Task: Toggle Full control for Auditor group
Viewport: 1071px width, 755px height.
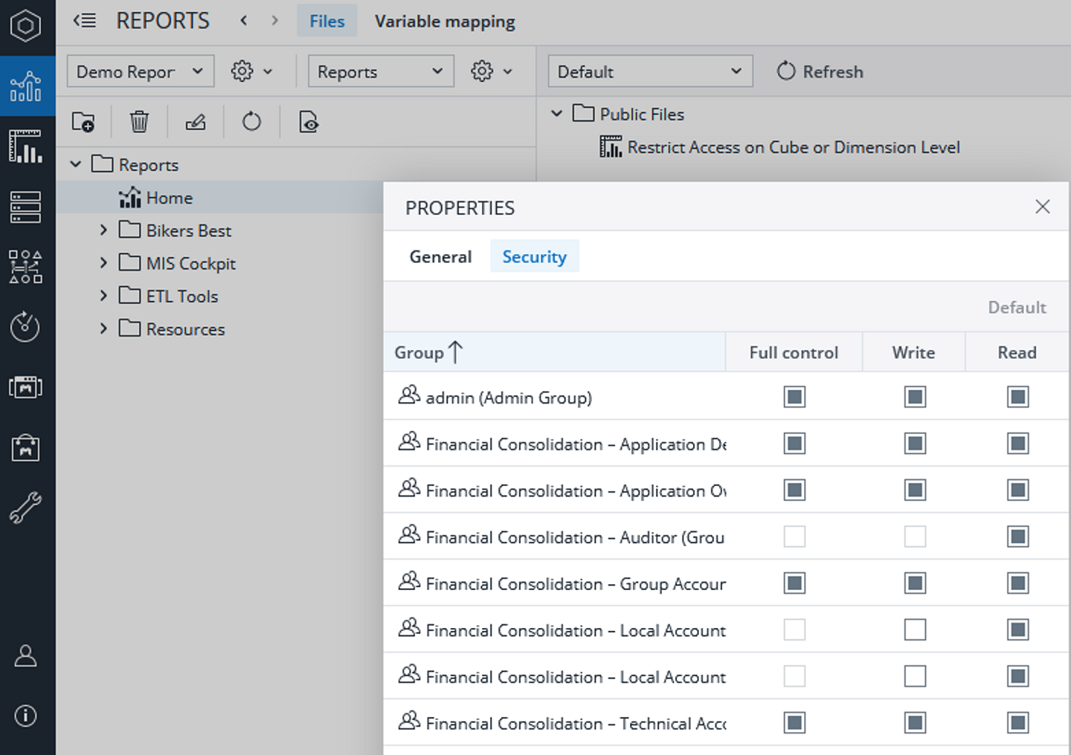Action: coord(794,537)
